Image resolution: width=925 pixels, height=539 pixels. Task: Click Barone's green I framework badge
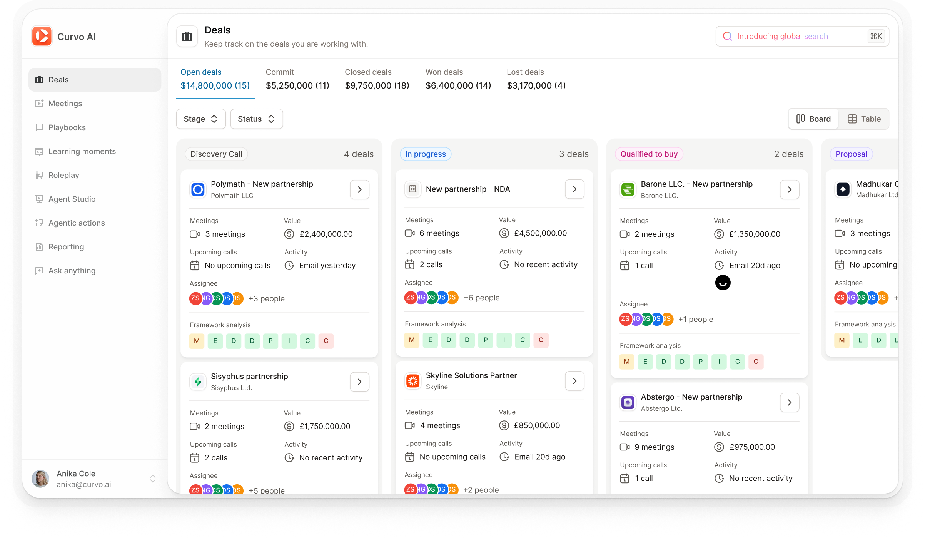point(719,362)
